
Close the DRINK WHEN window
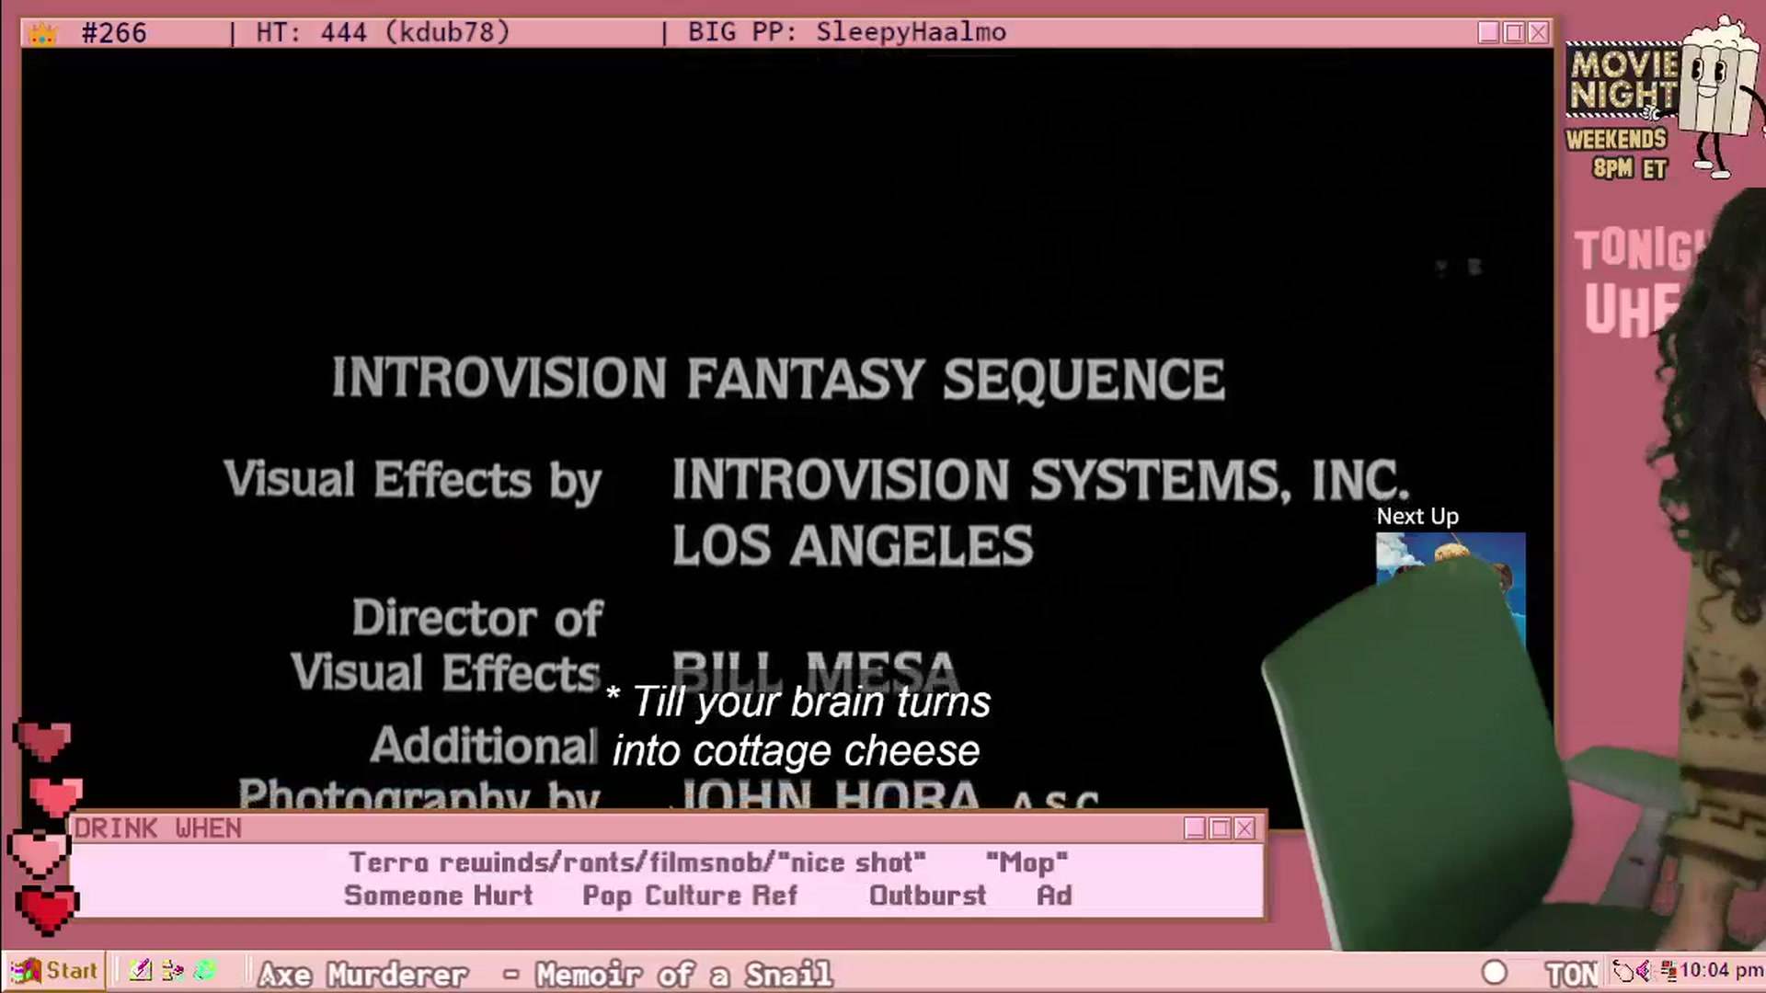coord(1244,828)
